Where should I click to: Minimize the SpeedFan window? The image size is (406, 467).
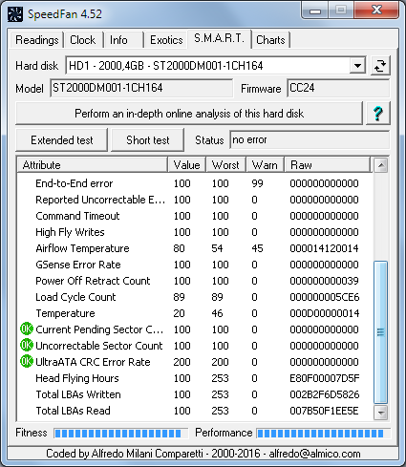pos(315,11)
